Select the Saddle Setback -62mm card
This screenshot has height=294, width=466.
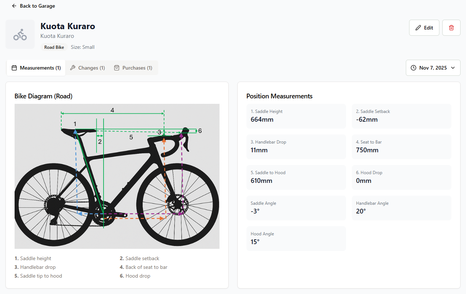401,116
